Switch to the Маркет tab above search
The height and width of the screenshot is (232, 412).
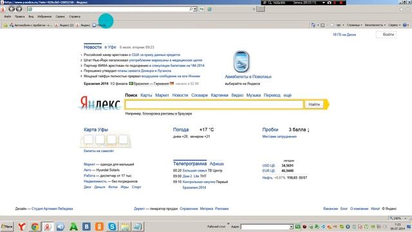pos(162,95)
